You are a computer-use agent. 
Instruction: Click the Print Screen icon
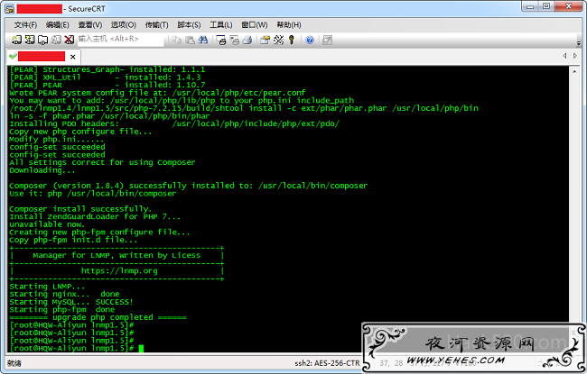tap(221, 40)
